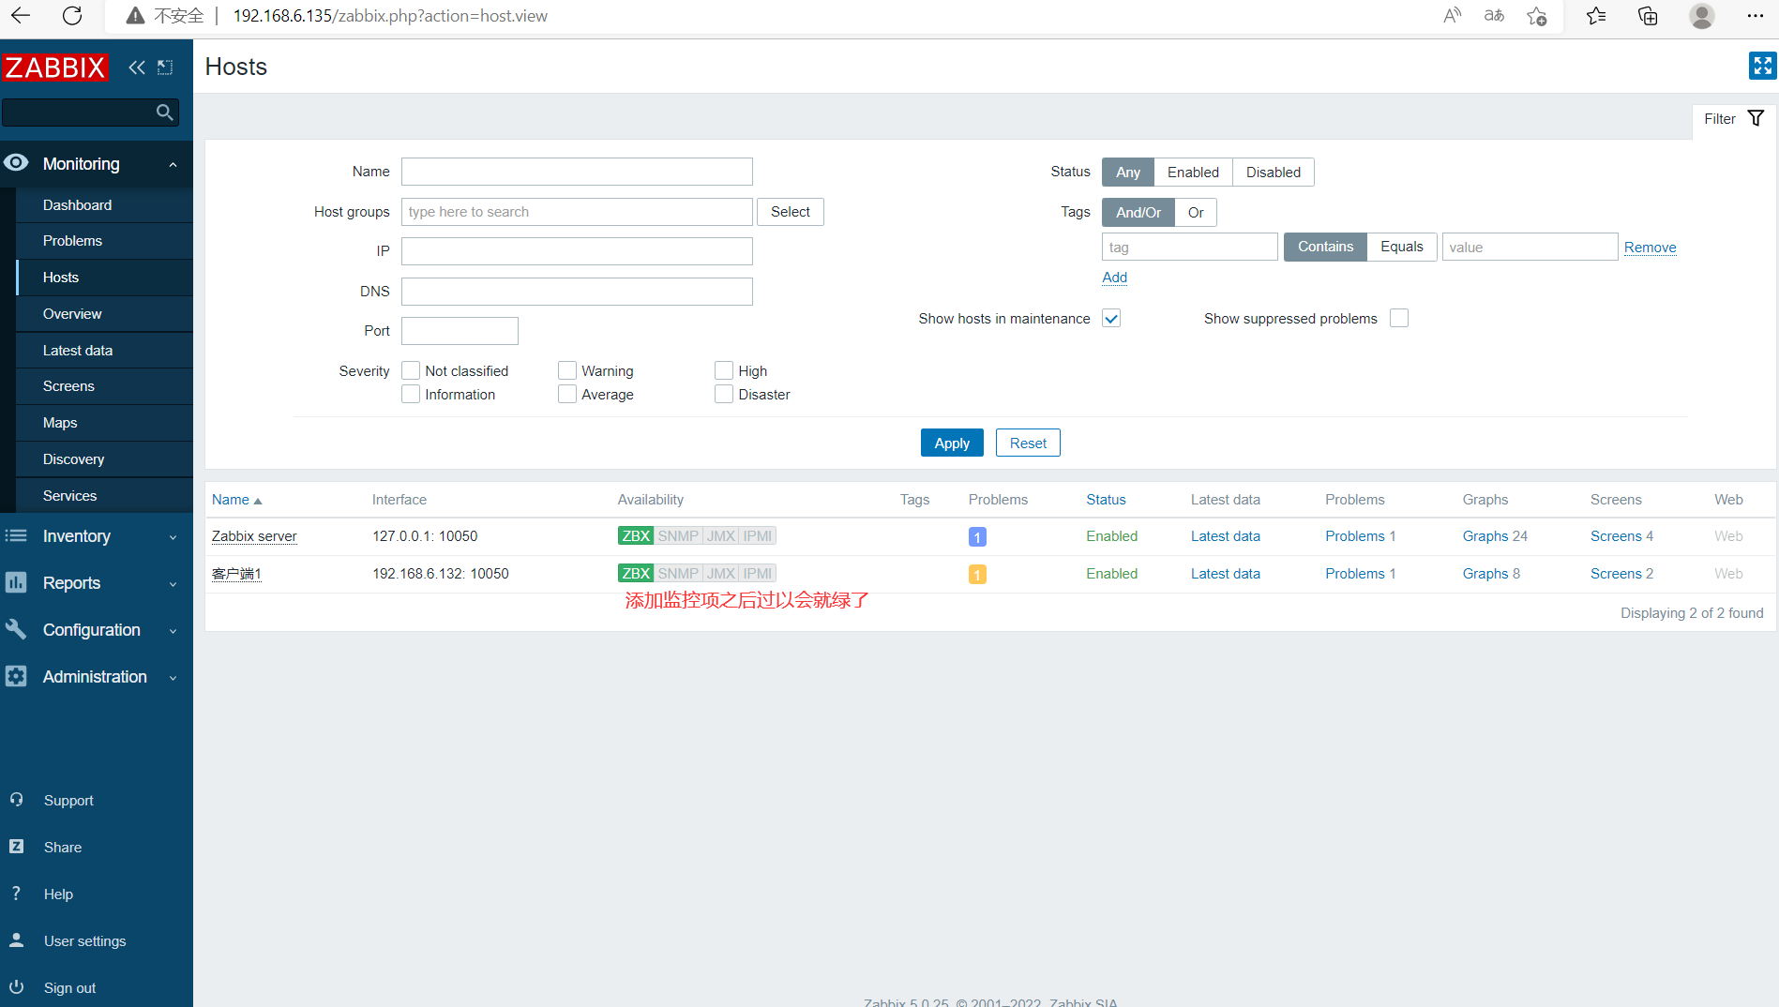Click the Share Z icon

(16, 847)
